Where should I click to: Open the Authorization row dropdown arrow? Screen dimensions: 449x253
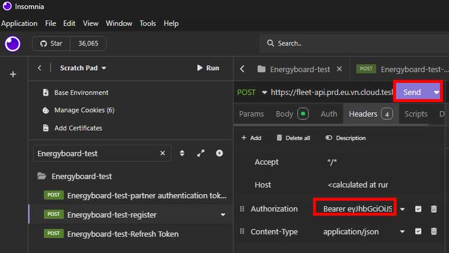402,209
